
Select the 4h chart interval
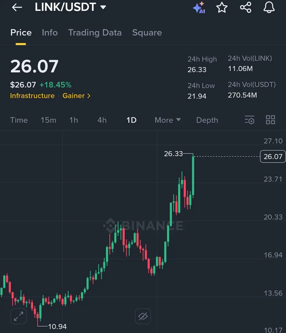102,120
